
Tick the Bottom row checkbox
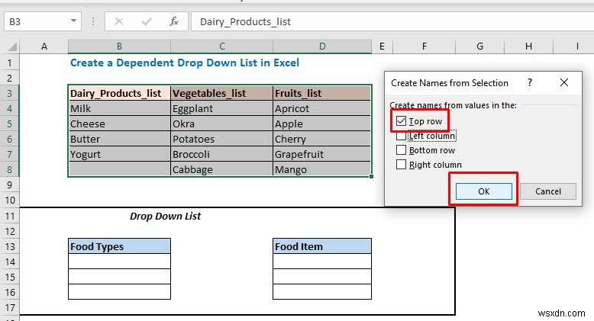[402, 150]
